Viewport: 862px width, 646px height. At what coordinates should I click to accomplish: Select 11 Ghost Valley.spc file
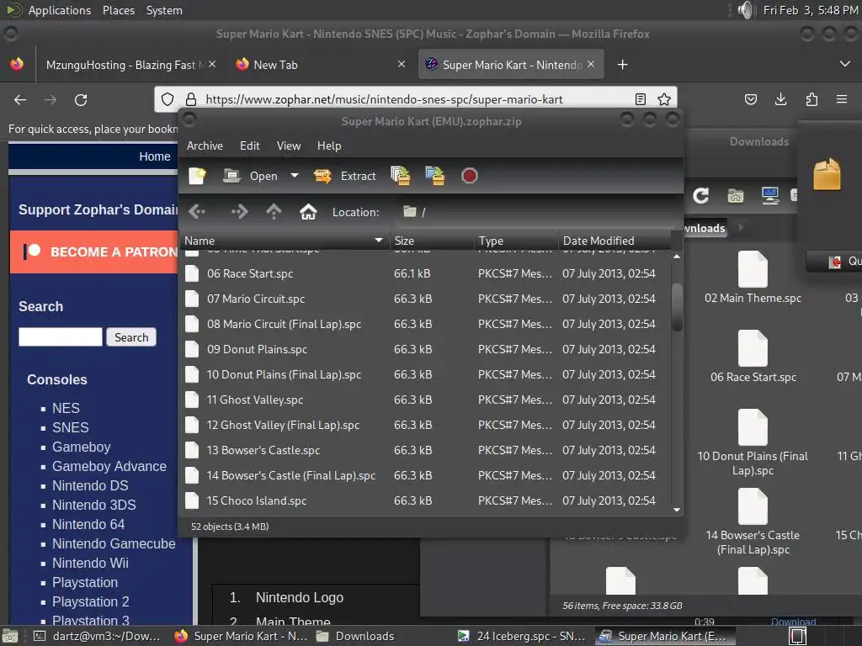click(x=425, y=400)
